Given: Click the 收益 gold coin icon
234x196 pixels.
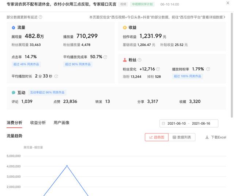Looking at the screenshot, I should coord(125,27).
